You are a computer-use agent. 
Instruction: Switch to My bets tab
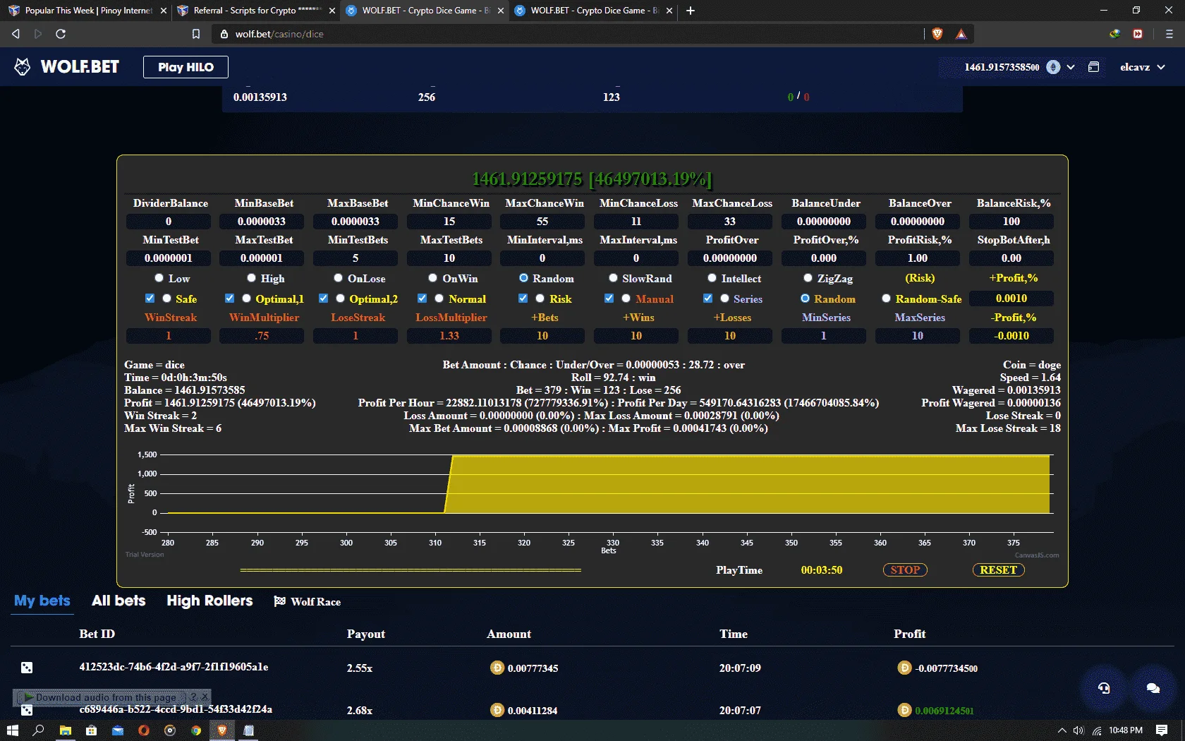[42, 601]
